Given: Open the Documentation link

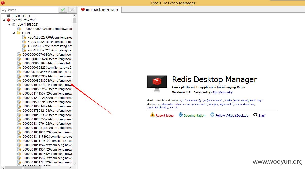Looking at the screenshot, I should 194,115.
